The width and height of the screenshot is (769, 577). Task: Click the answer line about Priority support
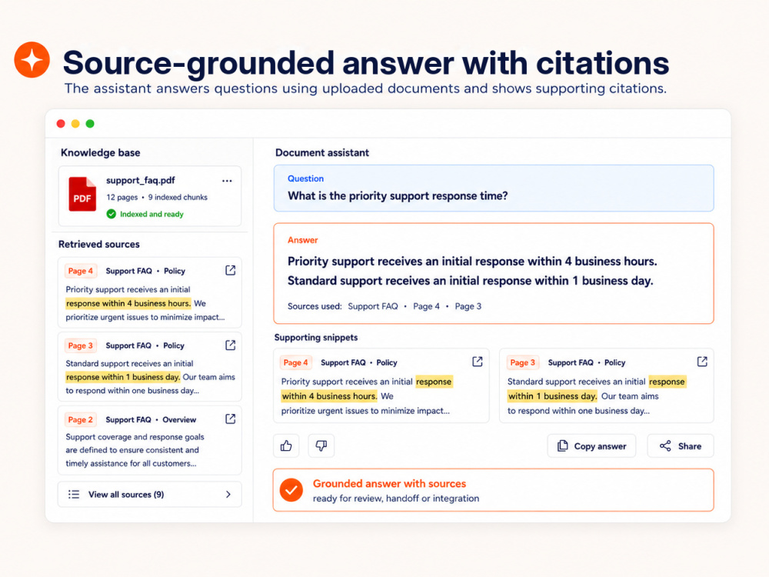(x=472, y=261)
